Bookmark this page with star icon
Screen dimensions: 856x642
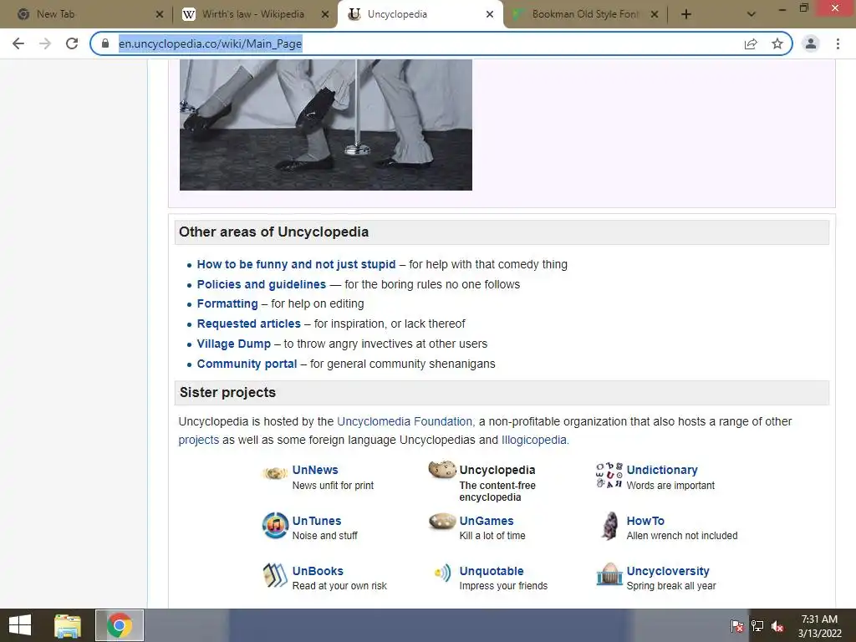777,43
